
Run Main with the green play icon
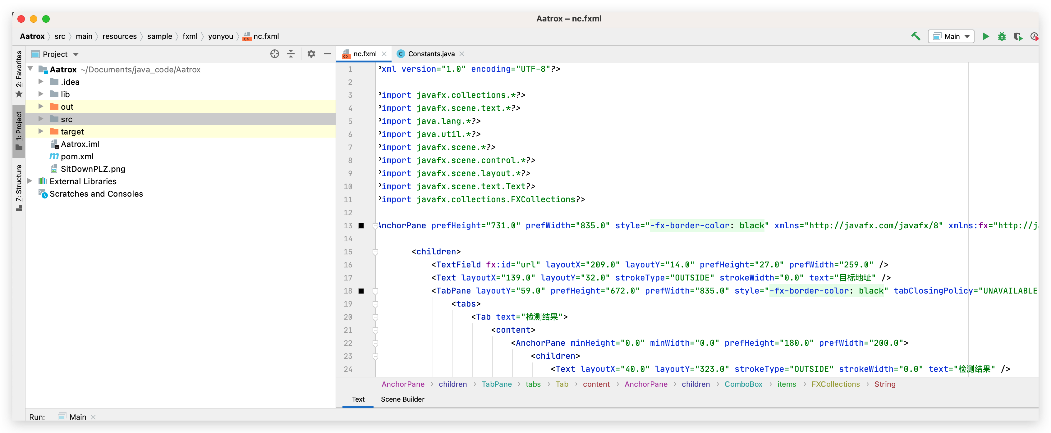[x=986, y=36]
